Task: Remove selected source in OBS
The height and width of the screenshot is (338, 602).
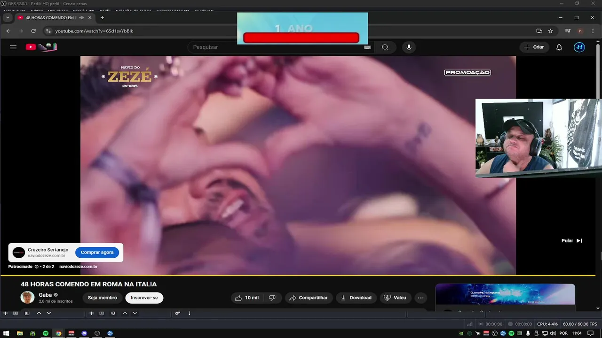Action: 102,313
